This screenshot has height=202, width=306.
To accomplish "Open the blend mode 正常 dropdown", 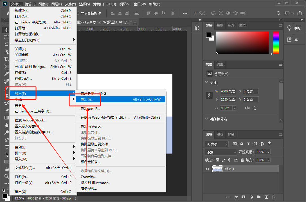I will click(x=221, y=152).
